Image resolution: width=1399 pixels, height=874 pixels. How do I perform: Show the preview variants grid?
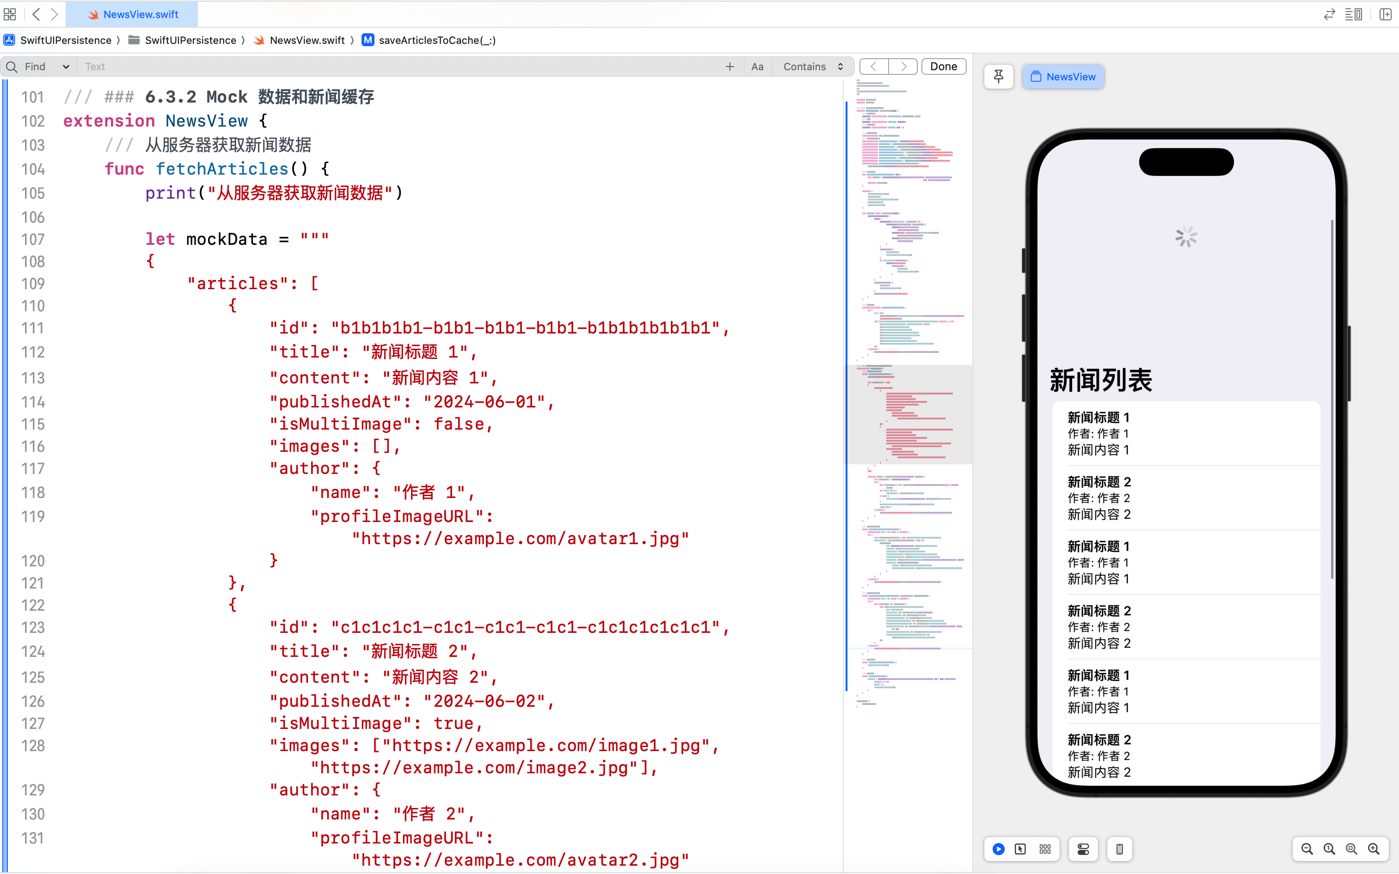coord(1045,849)
